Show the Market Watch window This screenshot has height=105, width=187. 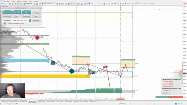coord(10,4)
